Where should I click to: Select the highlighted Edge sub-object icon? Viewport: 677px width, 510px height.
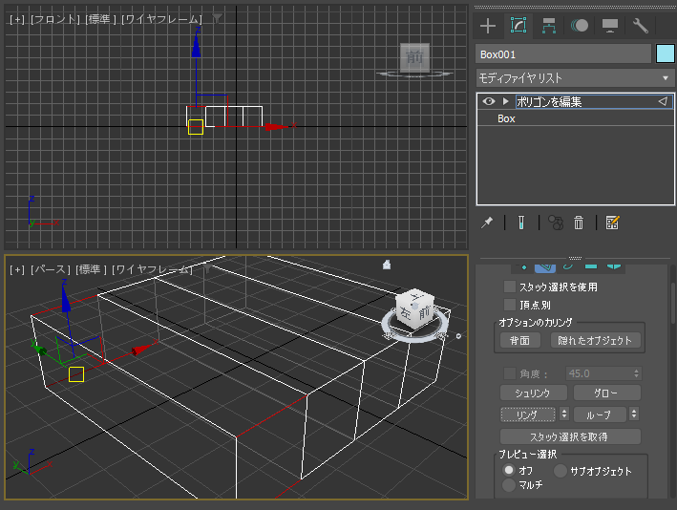(545, 267)
